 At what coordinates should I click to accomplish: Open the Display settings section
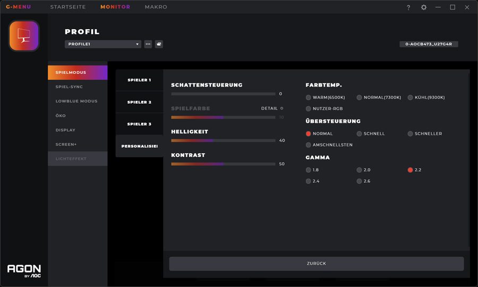(66, 130)
